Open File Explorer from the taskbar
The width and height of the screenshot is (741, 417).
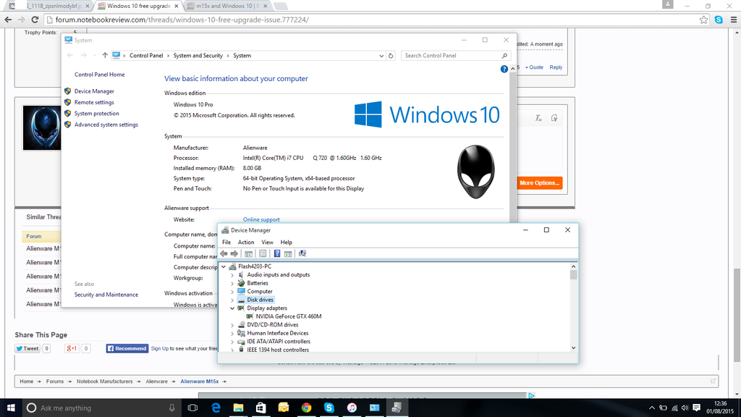point(238,408)
